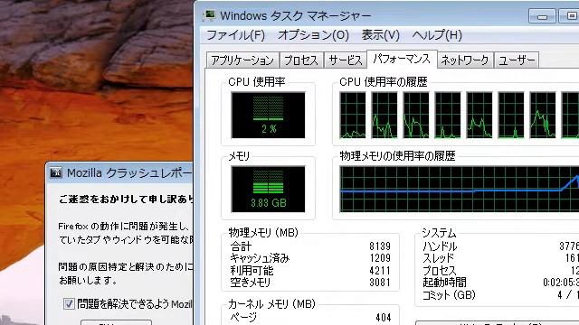Click the ご迷惑をおかけして apology heading
Screen dimensions: 579x325
click(126, 200)
